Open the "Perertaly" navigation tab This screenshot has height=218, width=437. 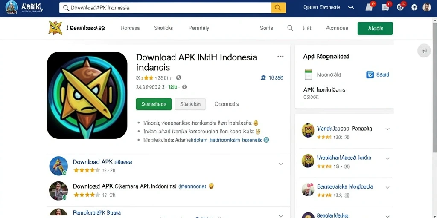199,28
